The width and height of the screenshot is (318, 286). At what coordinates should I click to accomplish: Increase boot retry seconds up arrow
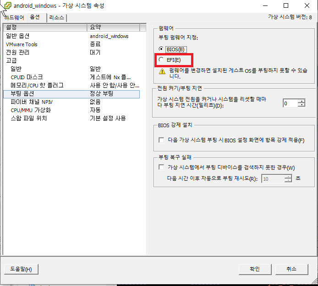click(x=288, y=177)
